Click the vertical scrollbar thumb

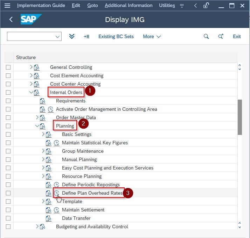pos(239,117)
